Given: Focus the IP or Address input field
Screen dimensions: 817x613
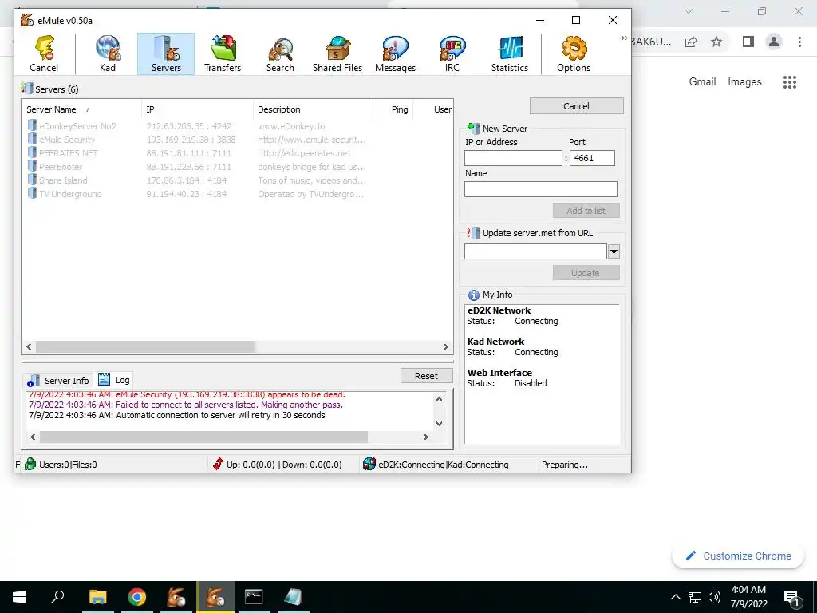Looking at the screenshot, I should [x=513, y=158].
